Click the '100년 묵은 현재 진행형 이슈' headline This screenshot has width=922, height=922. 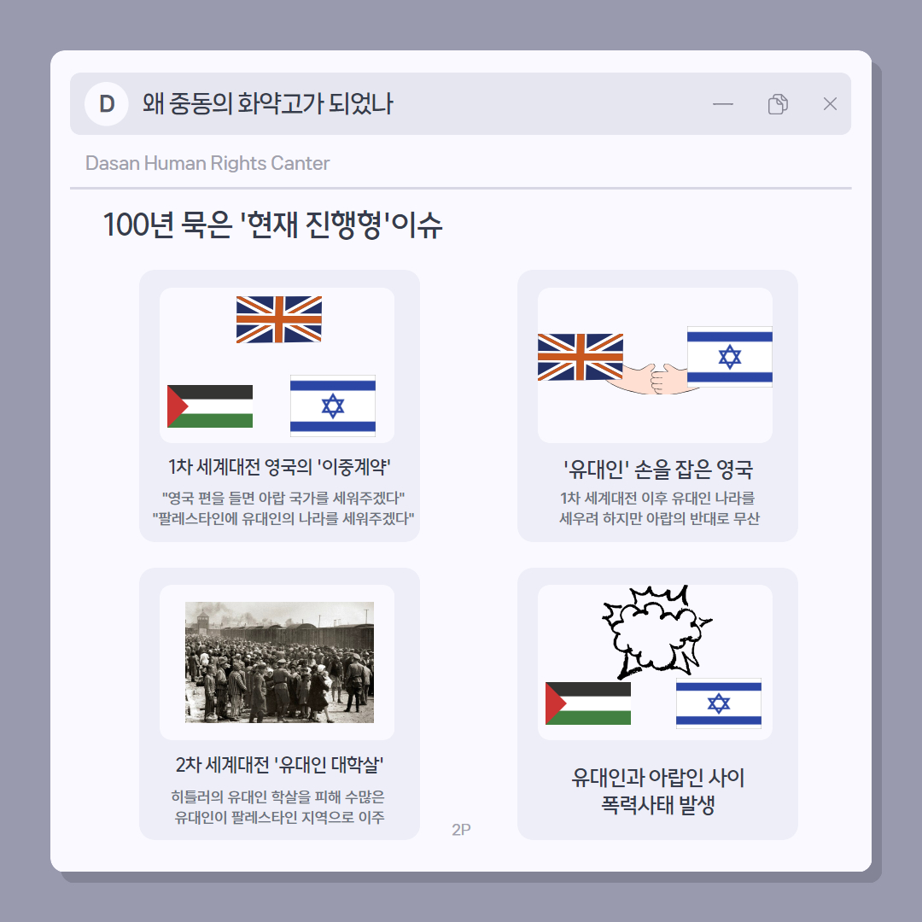(x=272, y=225)
